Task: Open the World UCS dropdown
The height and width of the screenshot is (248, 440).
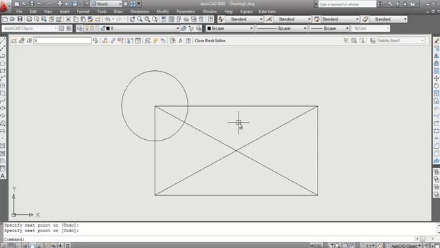Action: pos(106,4)
